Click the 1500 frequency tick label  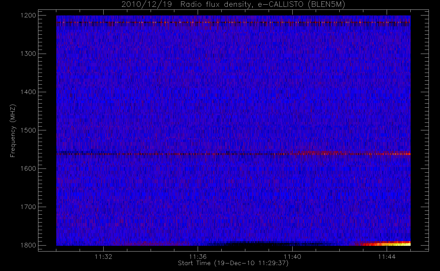[28, 130]
